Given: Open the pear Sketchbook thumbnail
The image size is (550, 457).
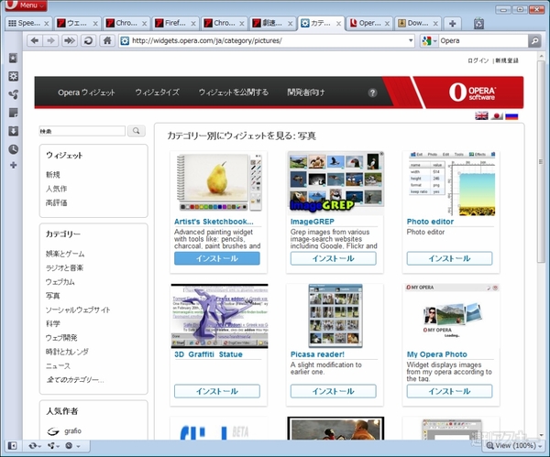Looking at the screenshot, I should tap(220, 182).
